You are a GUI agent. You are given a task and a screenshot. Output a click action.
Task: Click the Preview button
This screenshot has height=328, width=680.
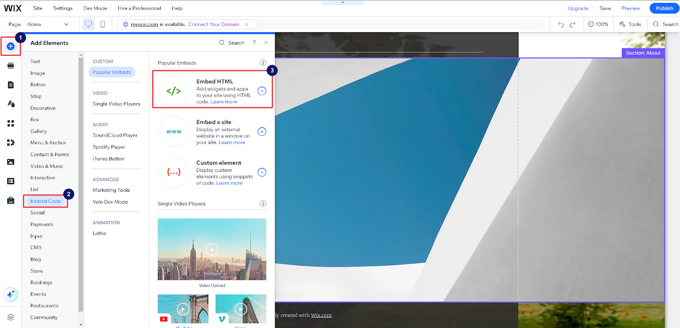(x=631, y=8)
